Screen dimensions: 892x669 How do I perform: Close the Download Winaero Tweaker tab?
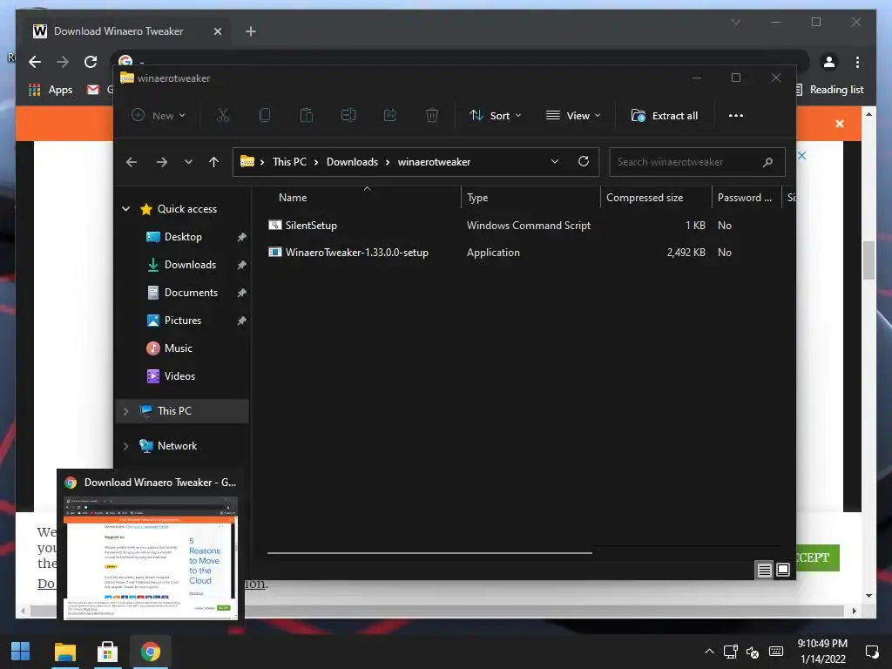[217, 31]
